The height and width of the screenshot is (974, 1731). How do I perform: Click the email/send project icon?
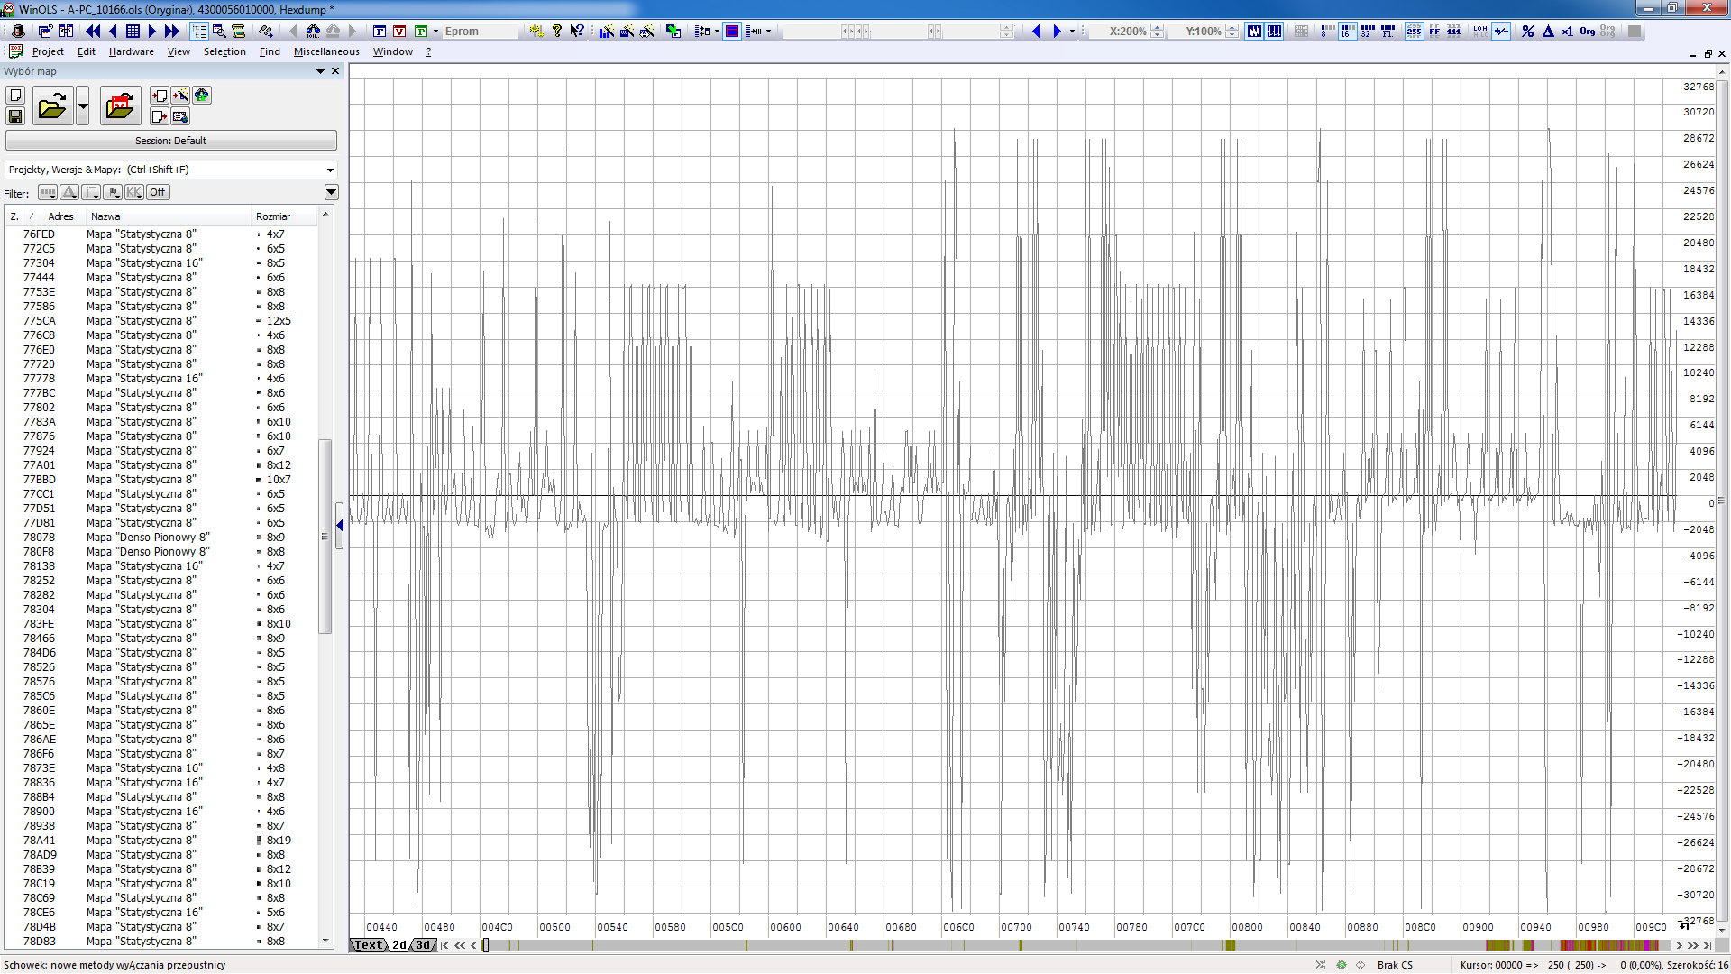point(180,116)
